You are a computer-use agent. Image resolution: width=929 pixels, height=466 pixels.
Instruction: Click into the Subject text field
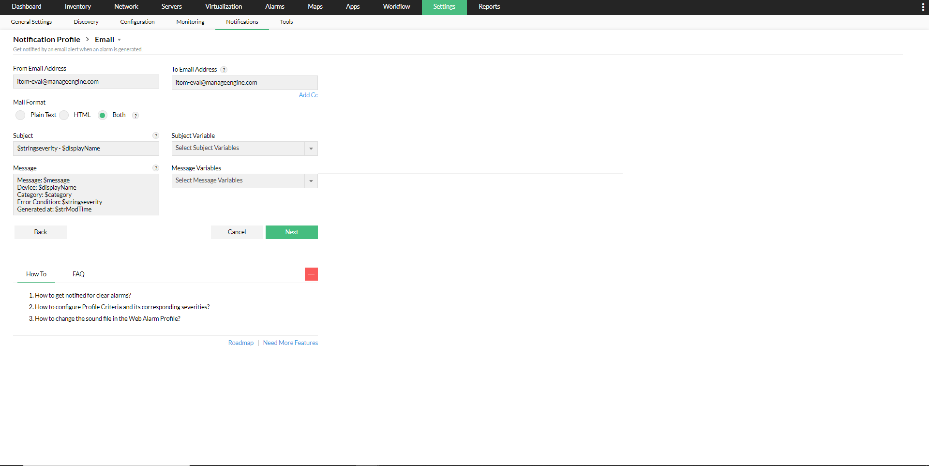86,149
